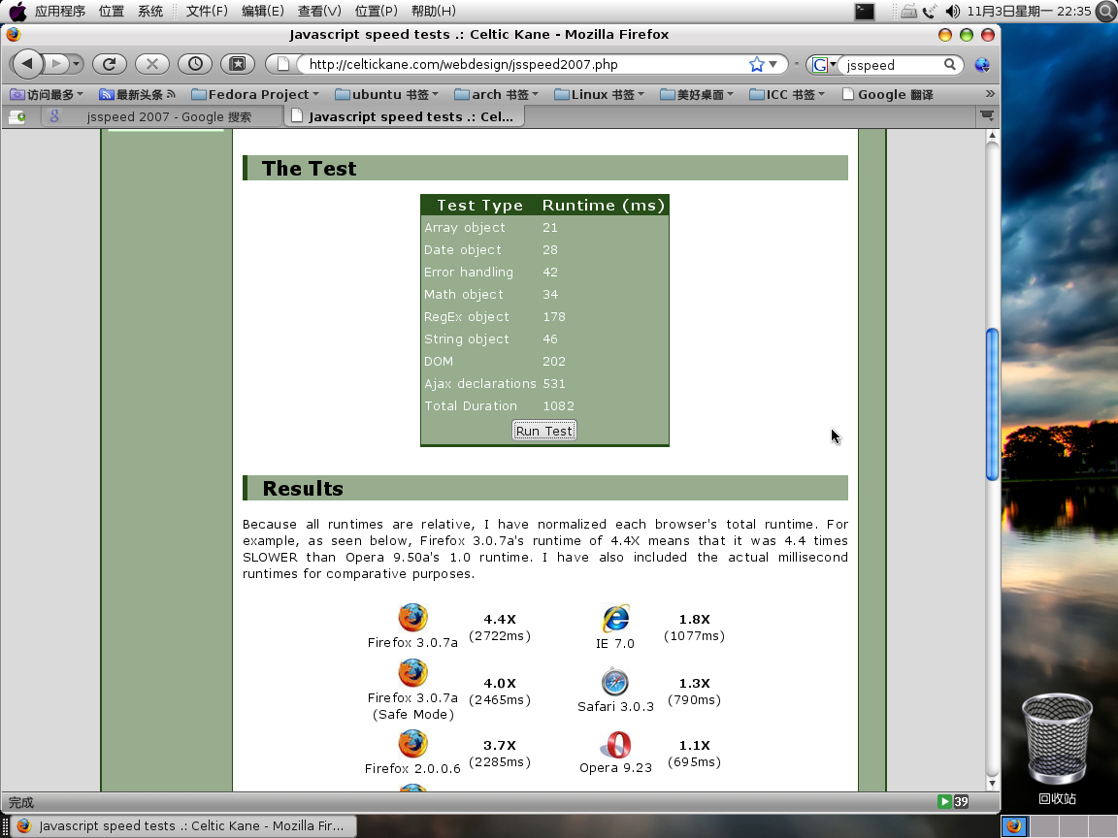Click the Firefox 3.0.7a icon in the results
Screen dimensions: 1118x838
412,618
